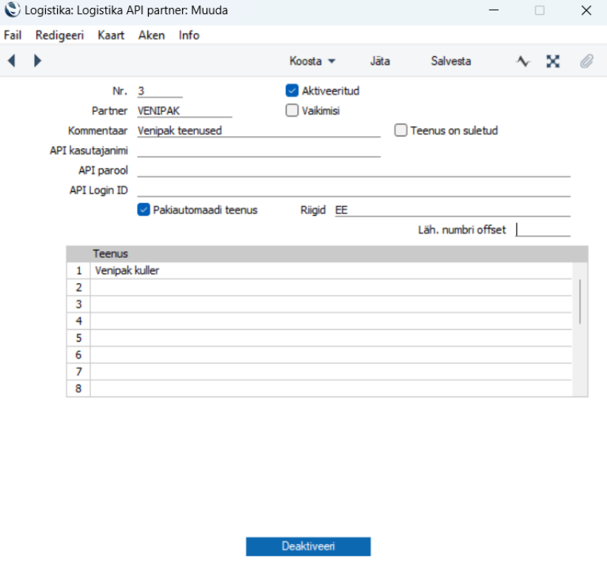This screenshot has width=607, height=567.
Task: Open the attachments paperclip icon
Action: (x=586, y=62)
